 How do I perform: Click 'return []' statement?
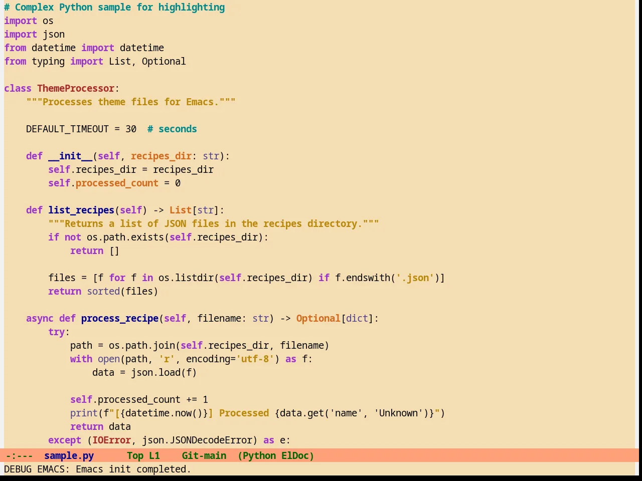point(95,251)
